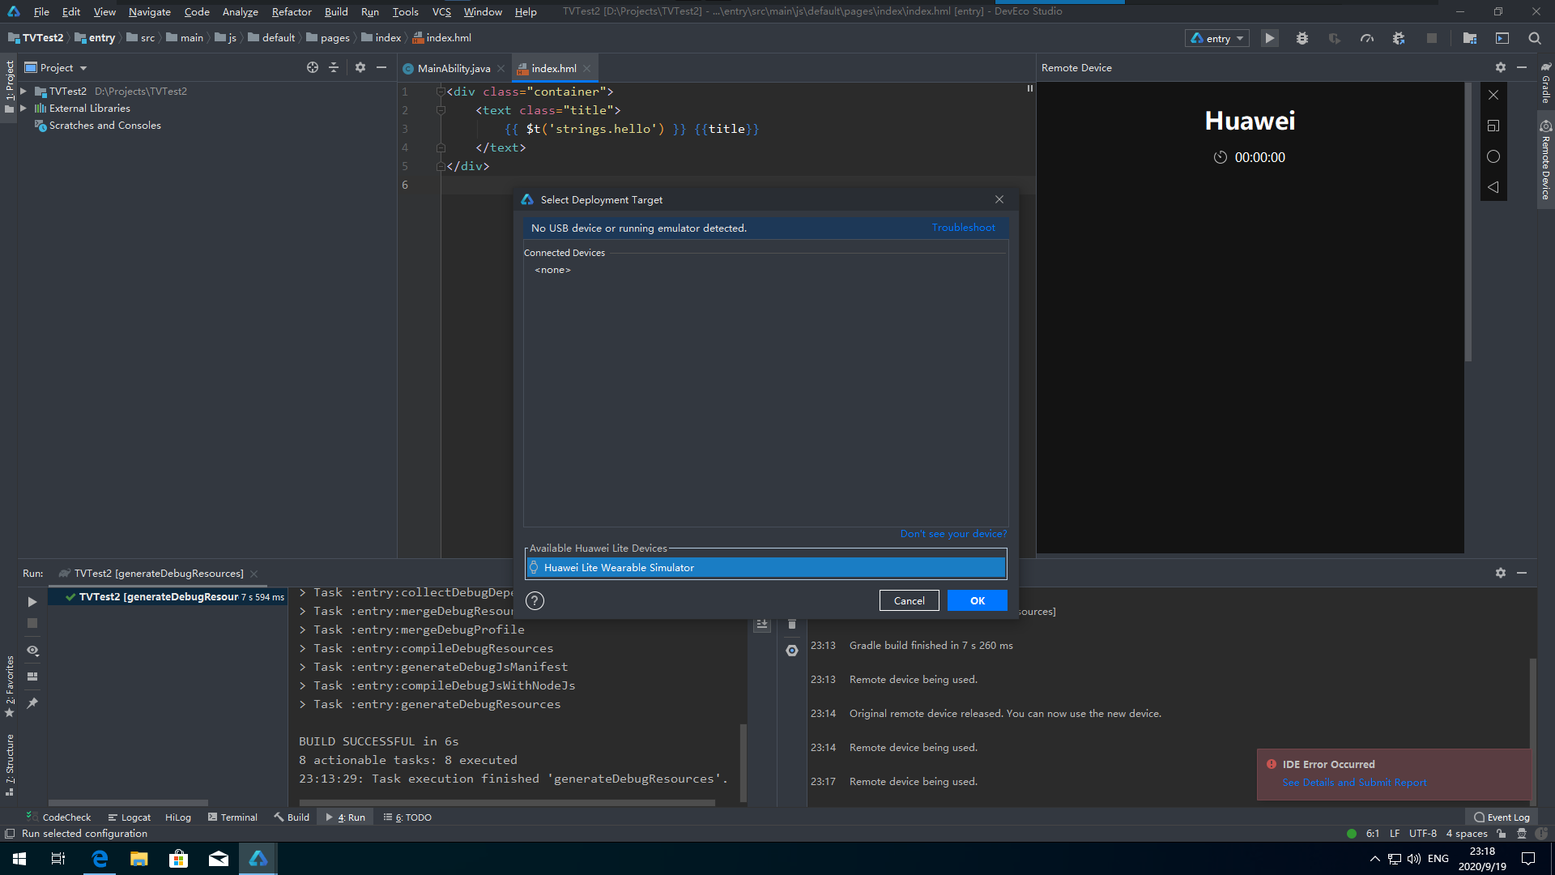Screen dimensions: 1555x875
Task: Click the Debug bug icon in toolbar
Action: (1302, 38)
